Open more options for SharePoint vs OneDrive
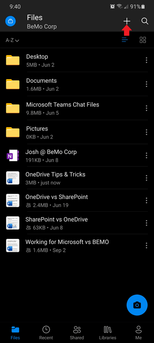154x343 pixels. pos(146,223)
